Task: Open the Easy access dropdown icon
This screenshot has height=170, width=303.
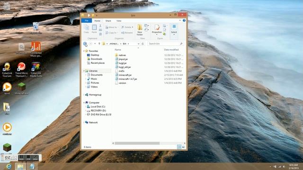Action: [146, 30]
